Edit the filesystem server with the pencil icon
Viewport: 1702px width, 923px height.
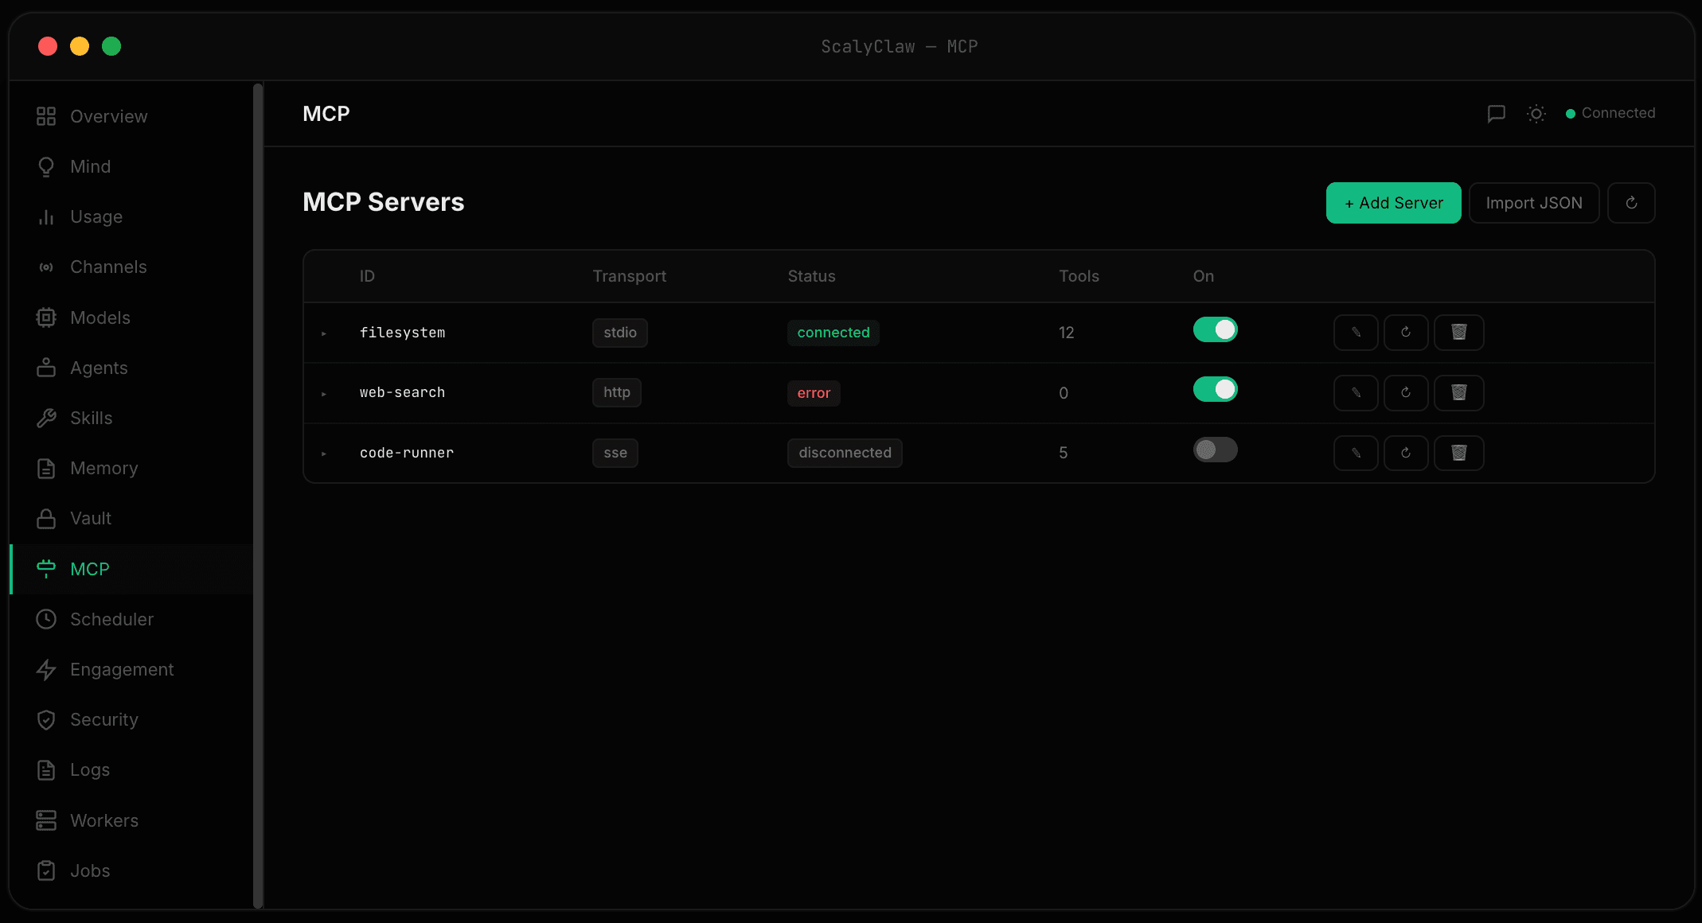click(1356, 333)
